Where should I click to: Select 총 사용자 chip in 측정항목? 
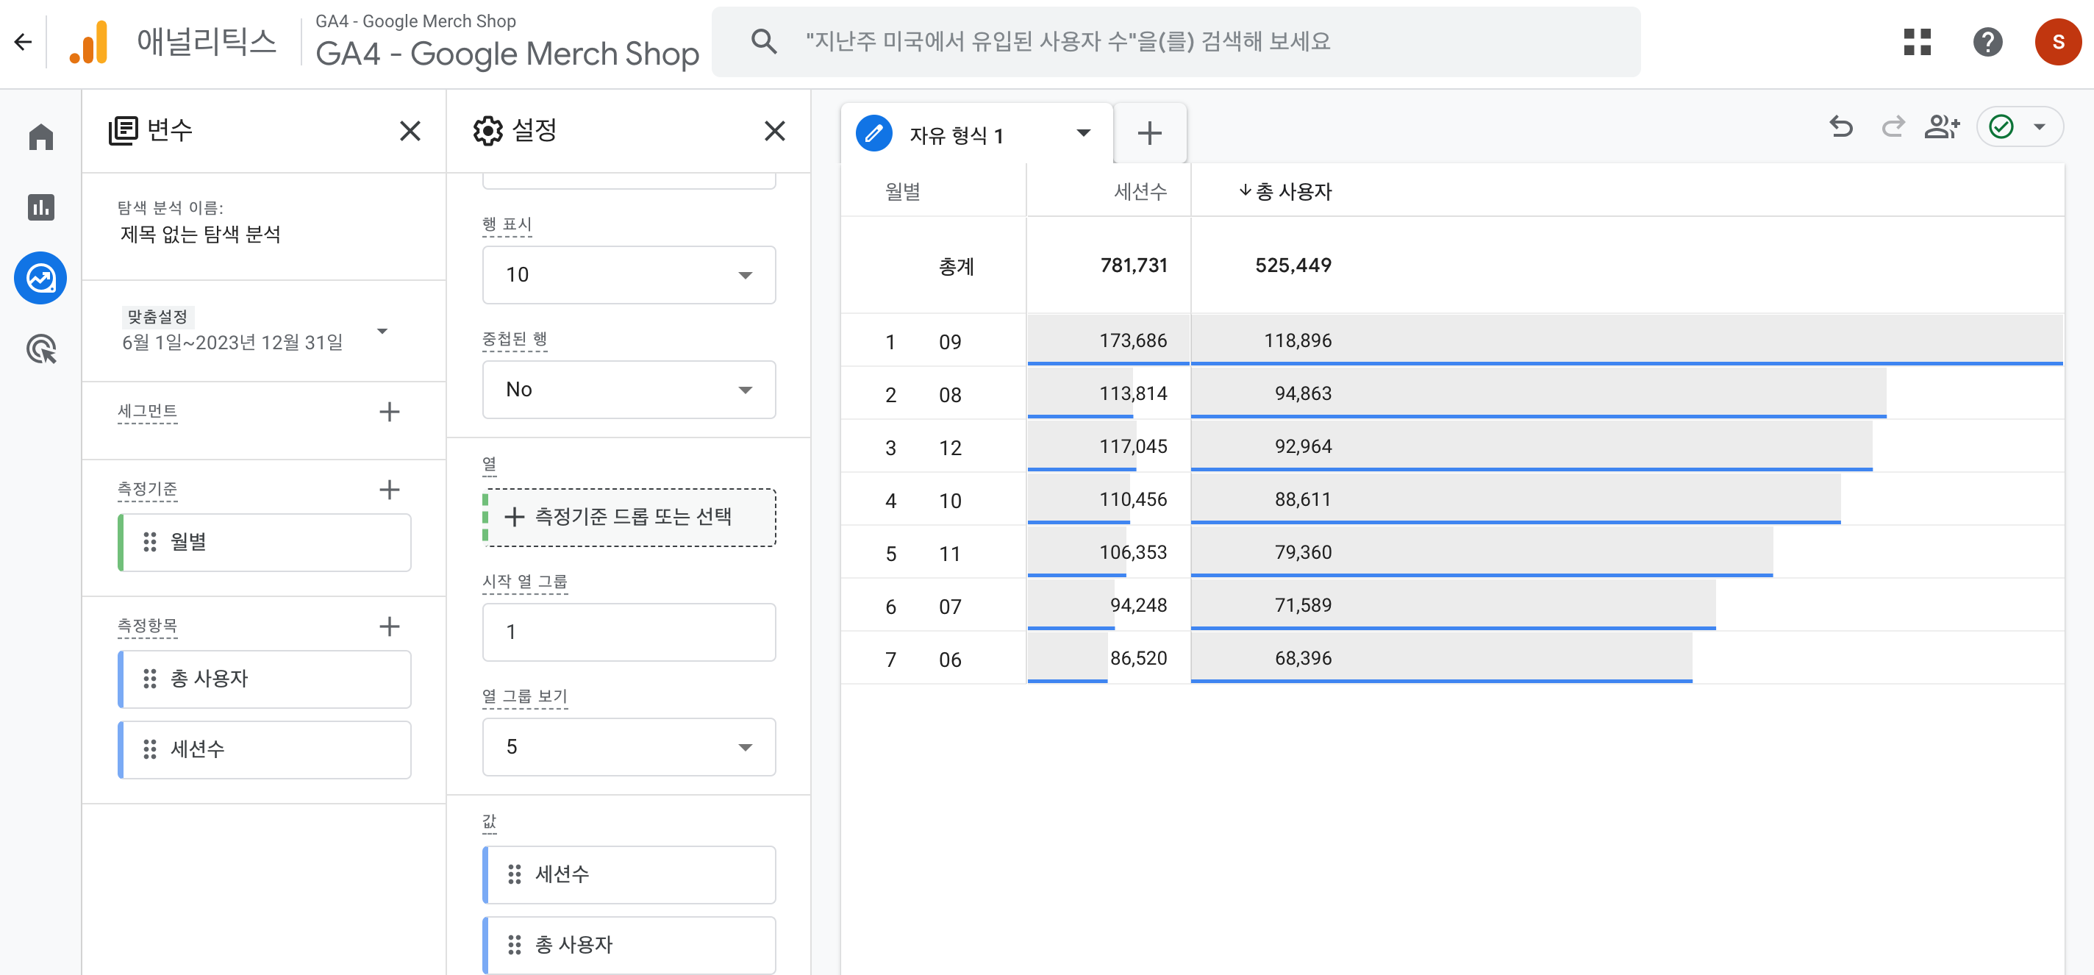[x=264, y=679]
